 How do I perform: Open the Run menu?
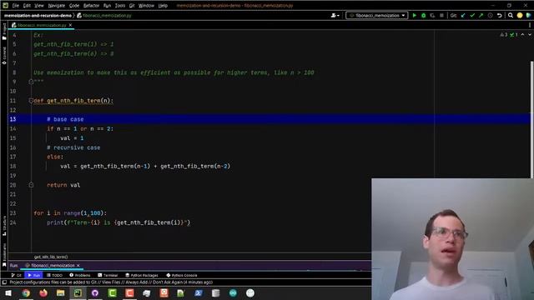tap(107, 6)
